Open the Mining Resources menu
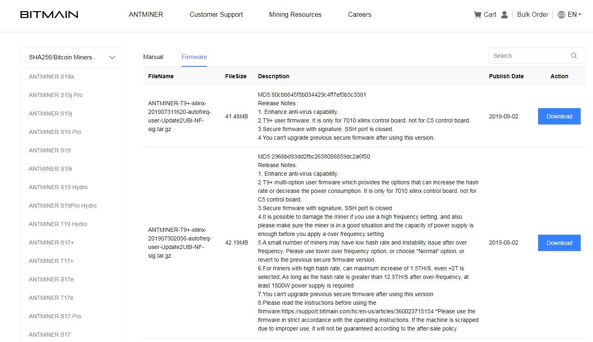 pos(295,14)
